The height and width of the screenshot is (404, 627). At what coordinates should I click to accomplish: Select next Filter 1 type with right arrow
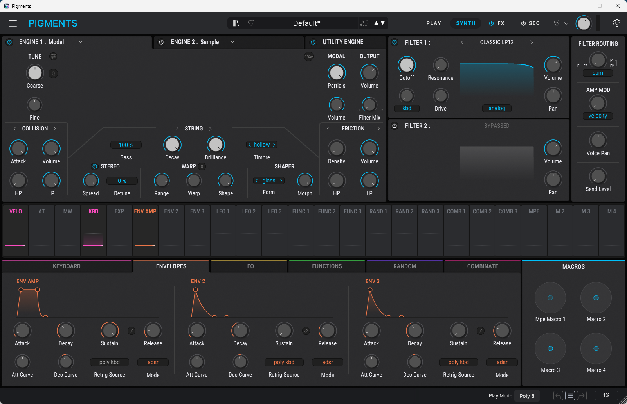[532, 42]
